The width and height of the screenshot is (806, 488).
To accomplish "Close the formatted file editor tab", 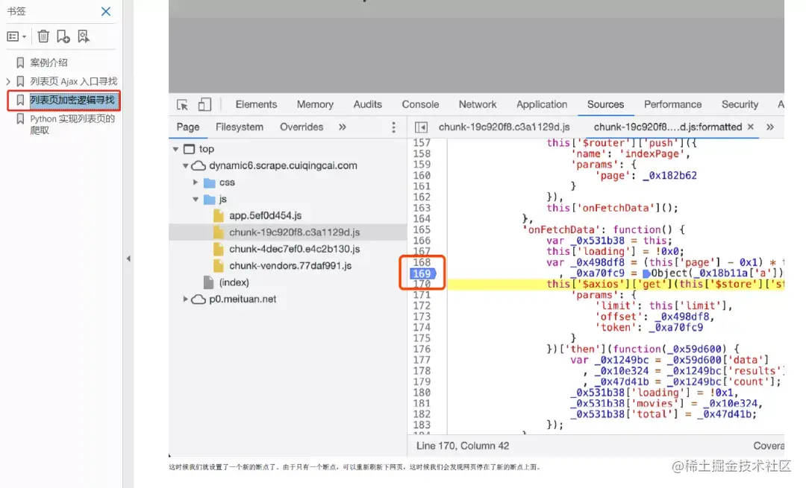I will tap(751, 127).
